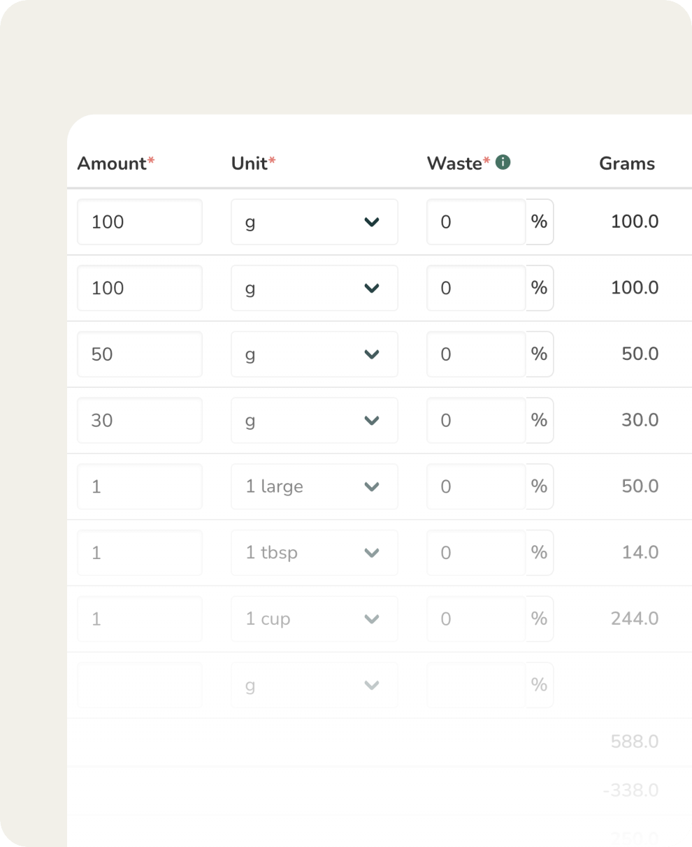Image resolution: width=692 pixels, height=847 pixels.
Task: Open the unit dropdown in the first row
Action: point(315,222)
